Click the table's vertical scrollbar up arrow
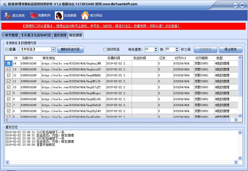The image size is (248, 171). pyautogui.click(x=240, y=57)
